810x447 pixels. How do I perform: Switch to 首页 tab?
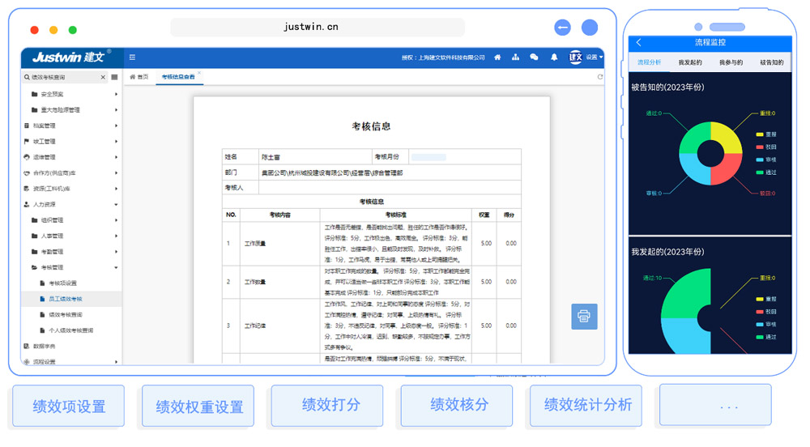pos(139,77)
